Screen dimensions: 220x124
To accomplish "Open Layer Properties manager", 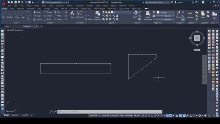I will click(x=97, y=15).
